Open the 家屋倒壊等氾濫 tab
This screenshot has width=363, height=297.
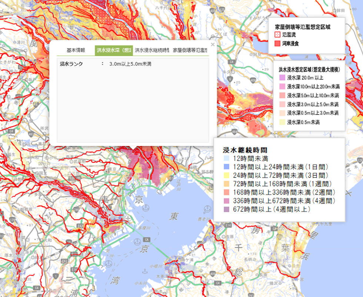click(190, 50)
